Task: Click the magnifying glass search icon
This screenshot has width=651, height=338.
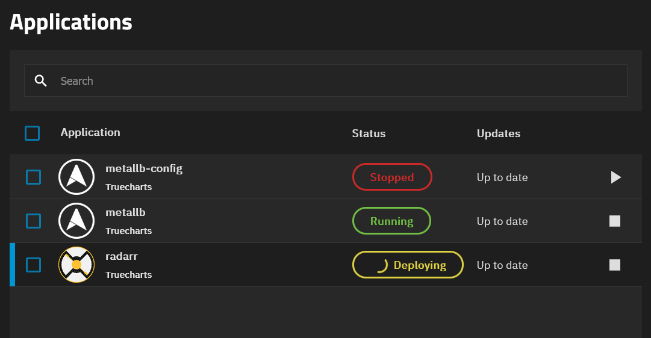Action: tap(41, 81)
